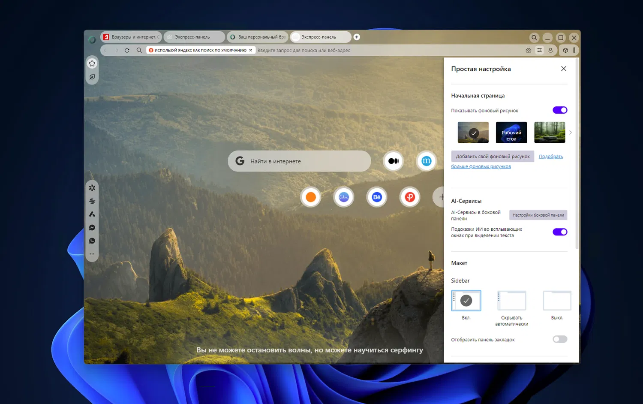This screenshot has height=404, width=643.
Task: Click the snapshot camera icon
Action: point(528,50)
